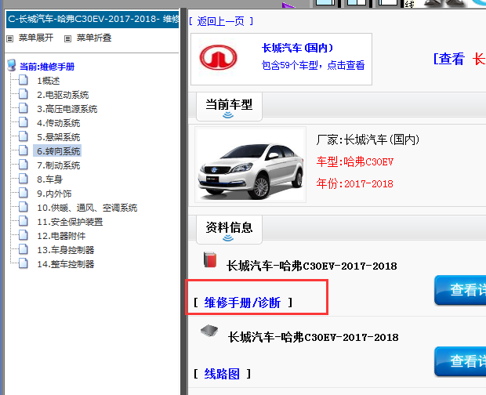Click page icon next to 6.转向系统
Viewport: 486px width, 395px height.
24,150
